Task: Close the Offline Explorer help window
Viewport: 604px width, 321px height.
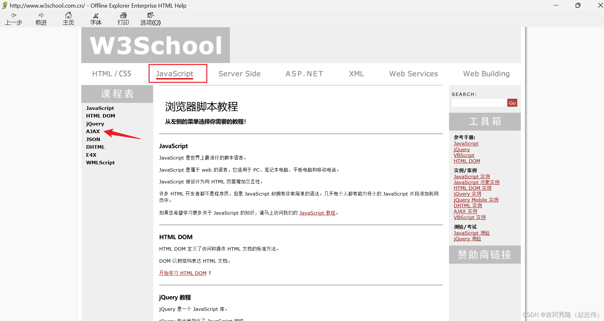Action: click(x=600, y=5)
